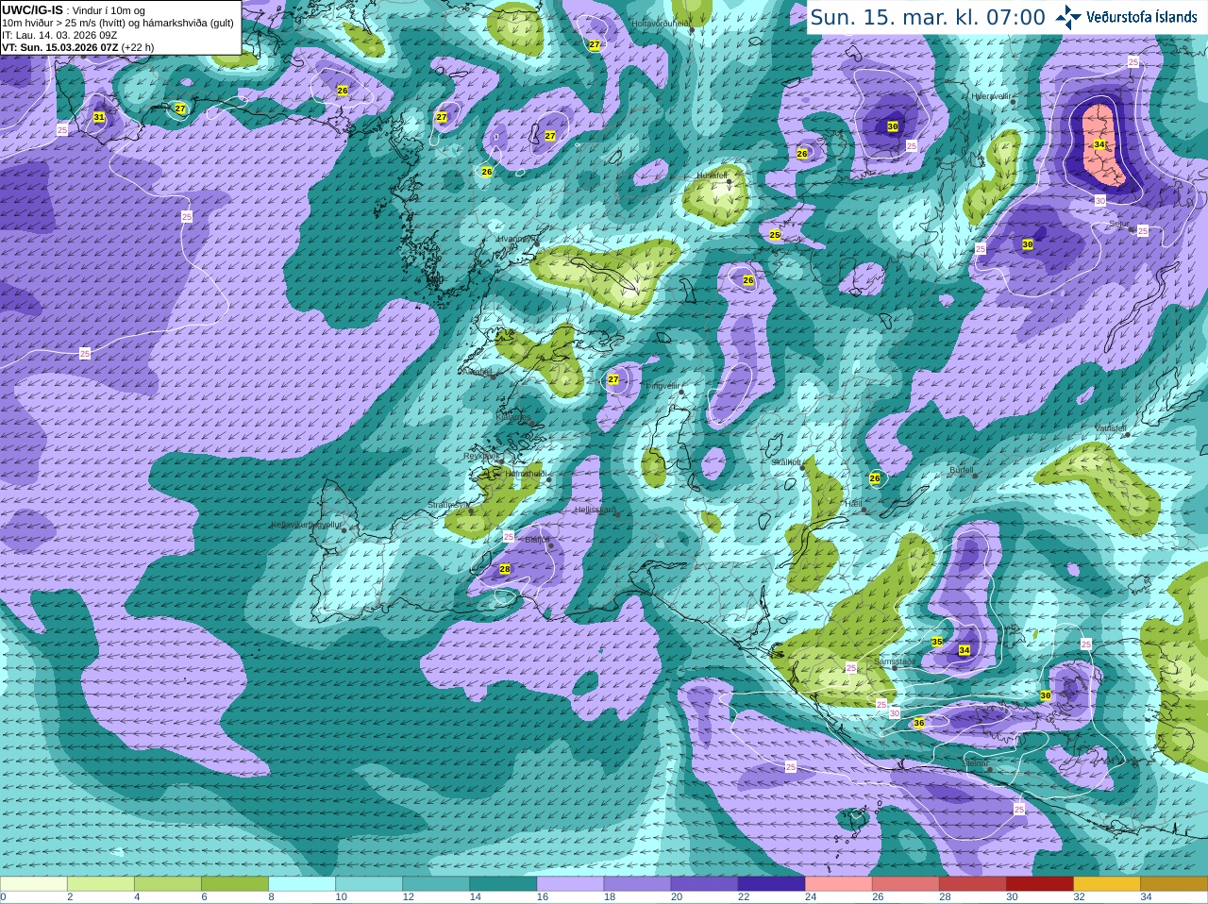Click the Búrfell station label
Viewport: 1208px width, 904px height.
(961, 470)
